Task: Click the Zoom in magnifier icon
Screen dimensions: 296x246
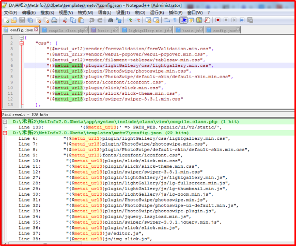Action: [x=130, y=20]
